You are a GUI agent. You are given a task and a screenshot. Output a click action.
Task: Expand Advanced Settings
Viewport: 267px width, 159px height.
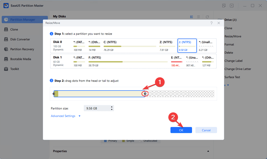[63, 116]
